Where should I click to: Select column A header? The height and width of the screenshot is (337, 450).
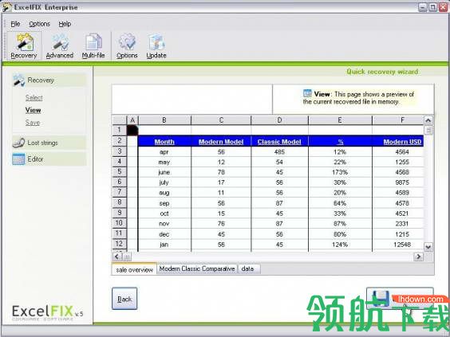coord(132,120)
